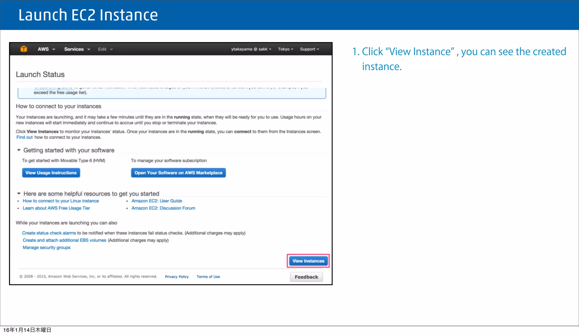Click the Launch Status heading

click(40, 74)
